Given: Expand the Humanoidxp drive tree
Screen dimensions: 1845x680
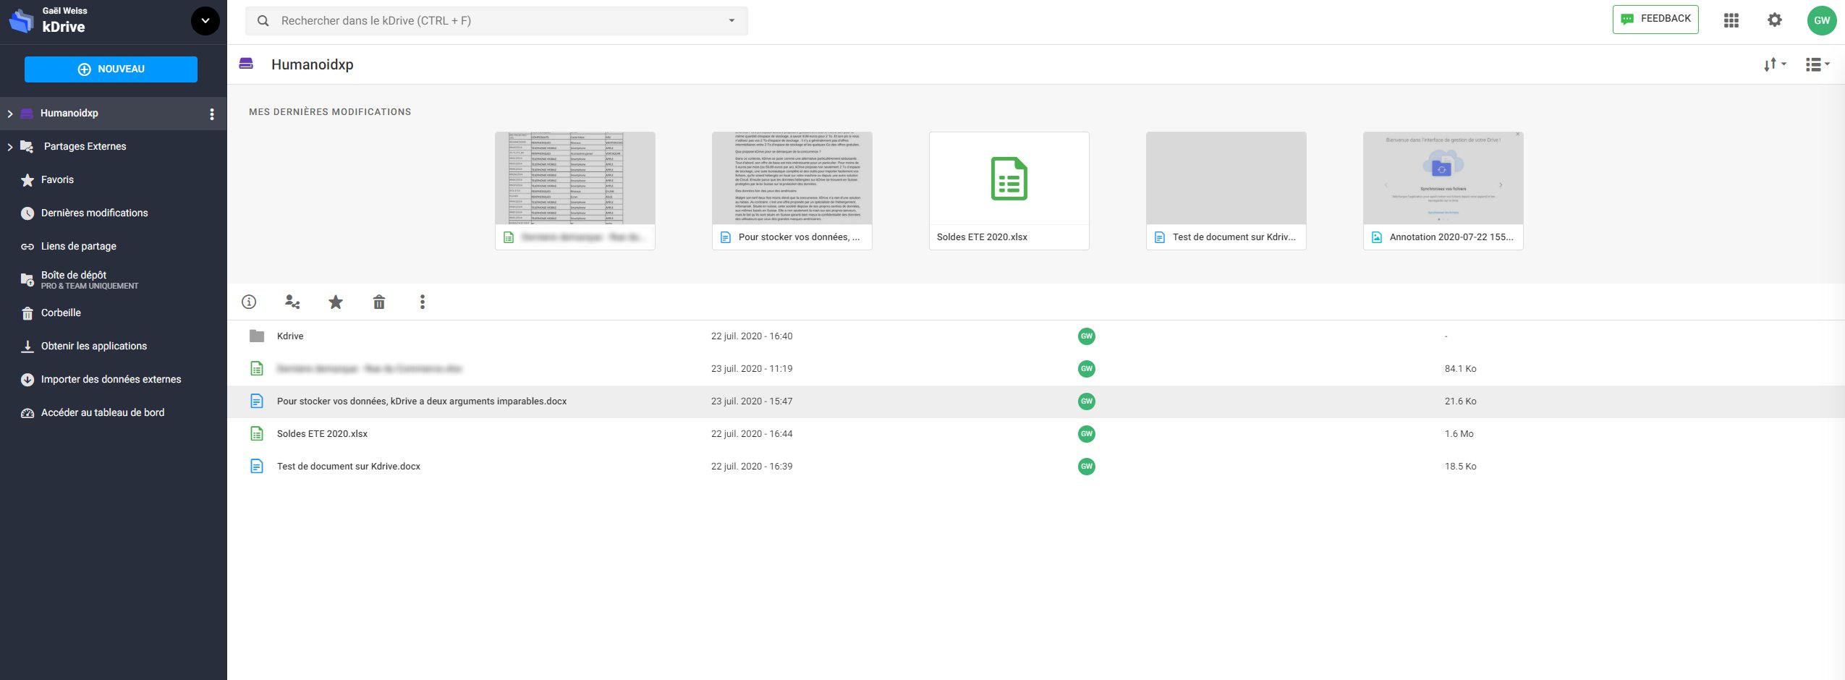Looking at the screenshot, I should (10, 114).
